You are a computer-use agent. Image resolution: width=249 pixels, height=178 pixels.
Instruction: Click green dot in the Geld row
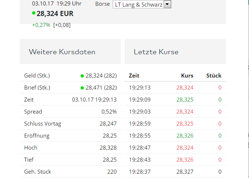click(82, 76)
